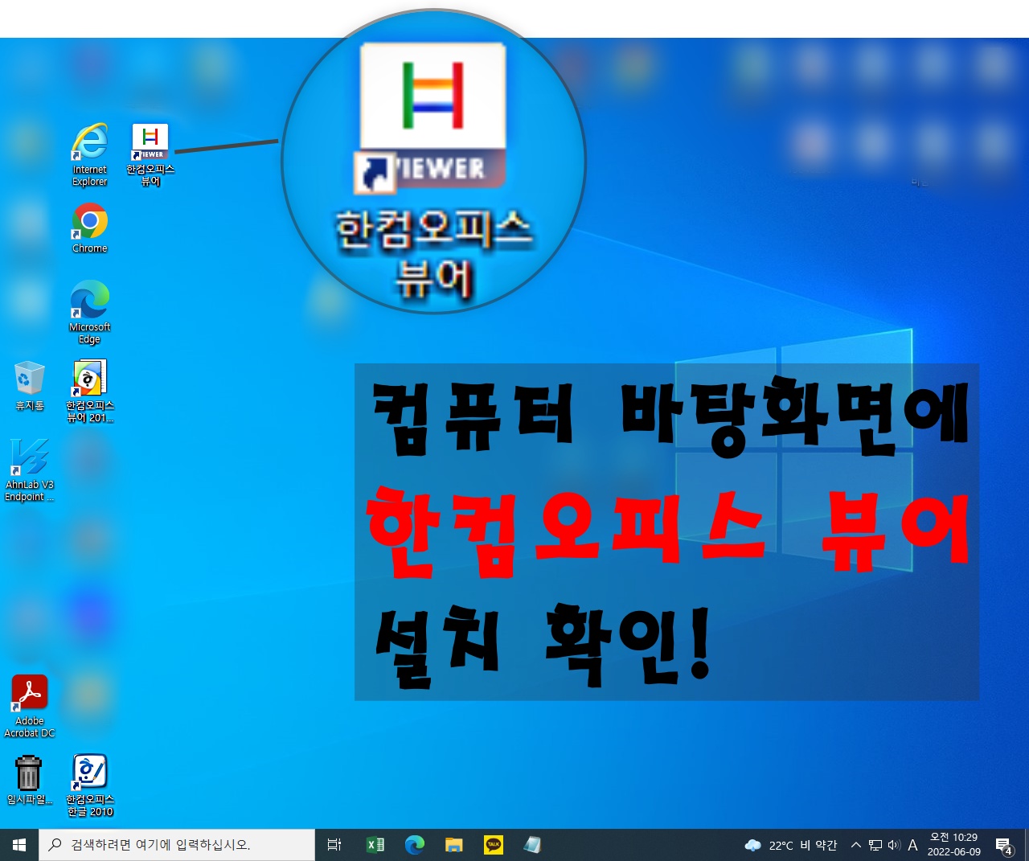Open the Windows Start menu
The height and width of the screenshot is (861, 1029).
tap(19, 845)
